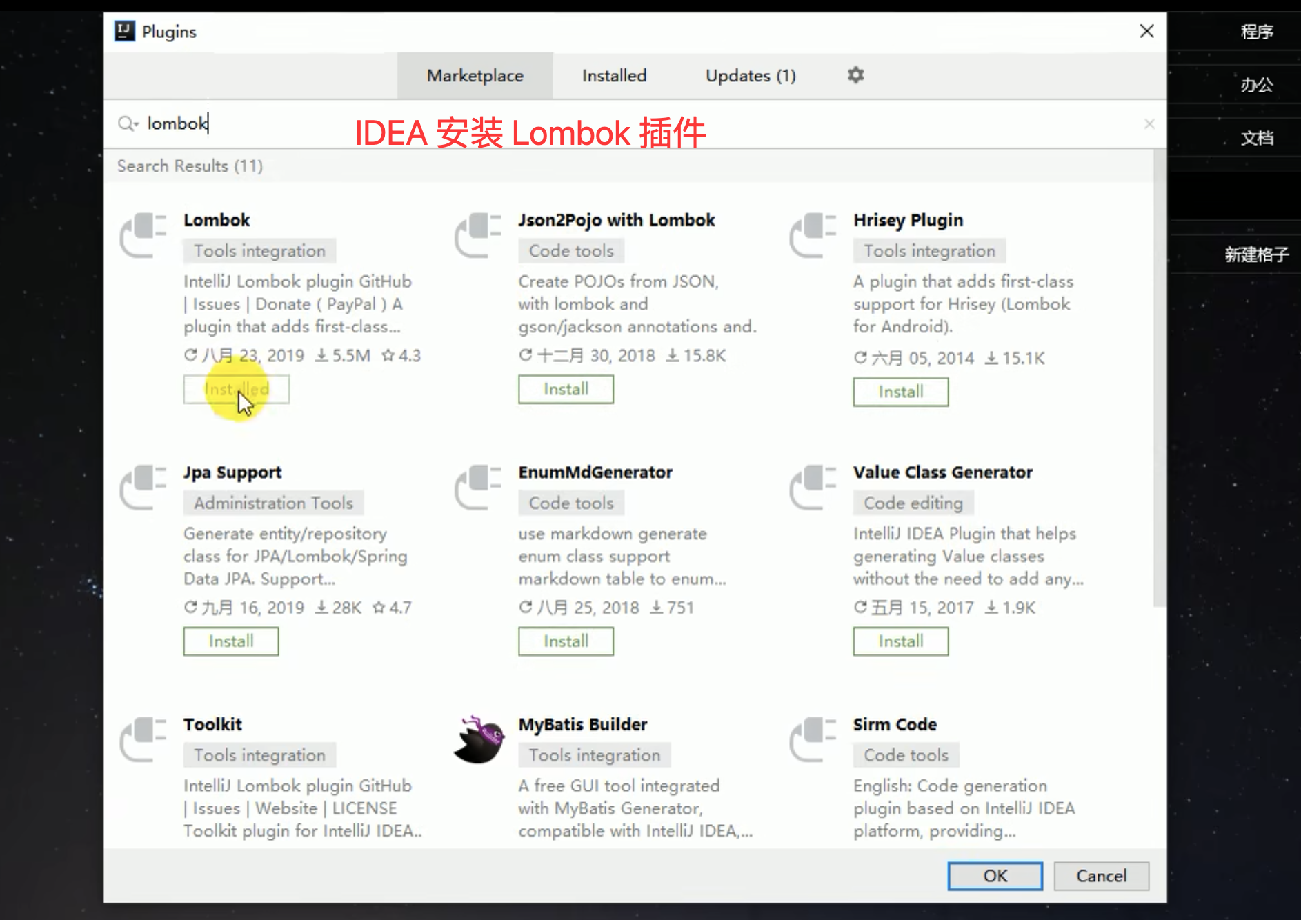Click the Code tools tag under Json2Pojo
The image size is (1301, 920).
coord(571,251)
